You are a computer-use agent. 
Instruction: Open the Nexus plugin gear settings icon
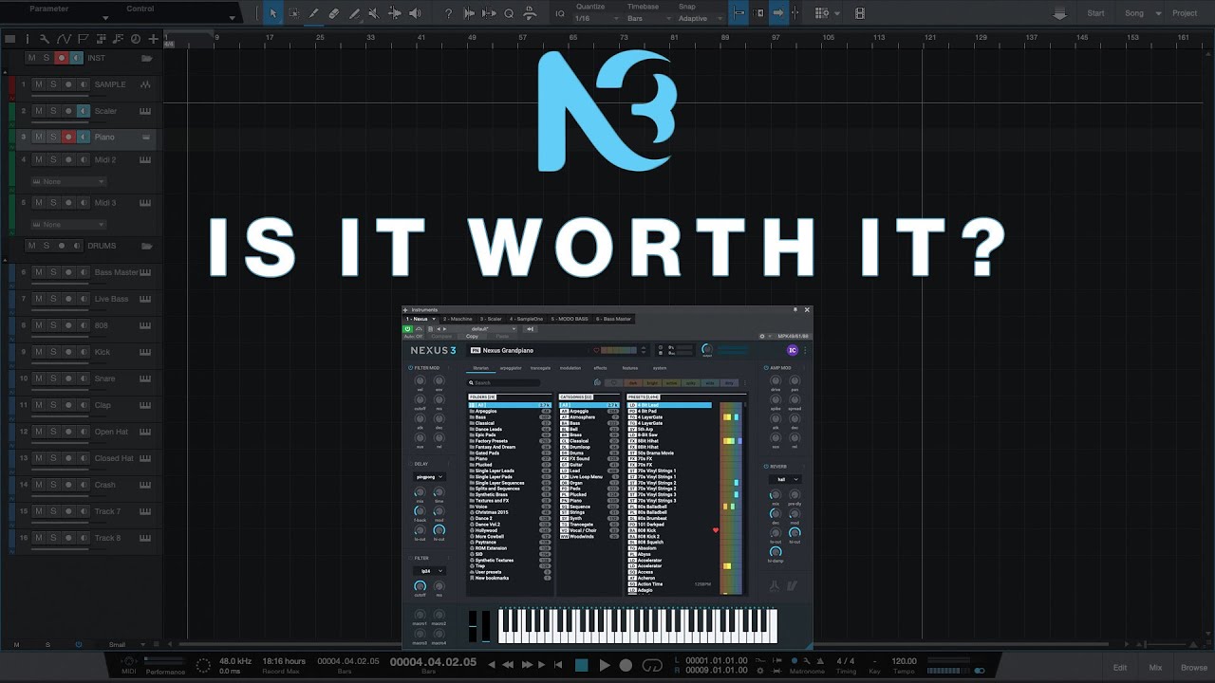(762, 336)
